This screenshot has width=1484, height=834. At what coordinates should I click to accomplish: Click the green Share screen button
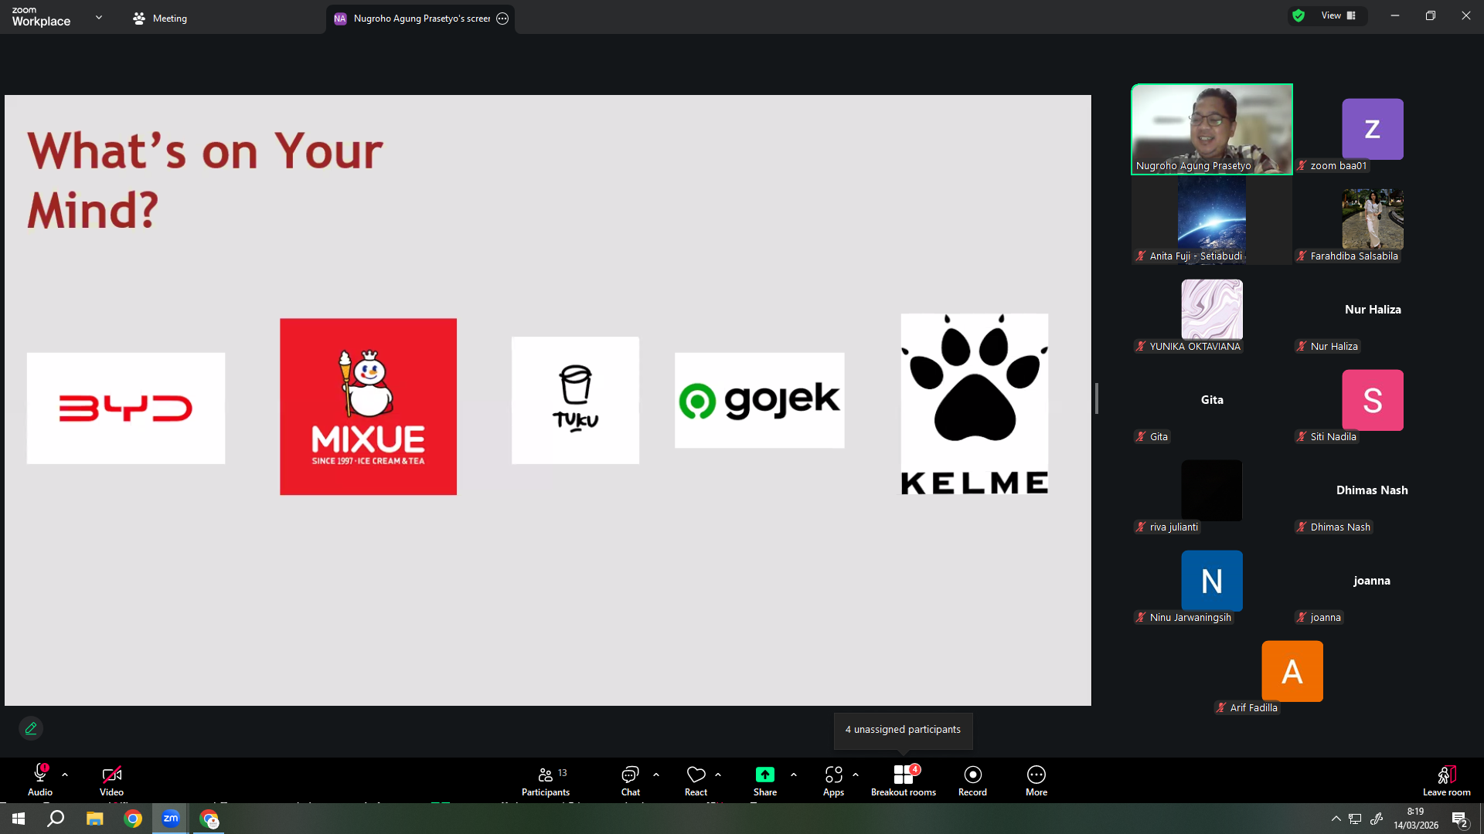765,780
